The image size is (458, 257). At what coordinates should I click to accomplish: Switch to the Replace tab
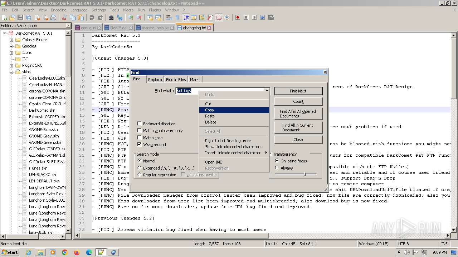[x=155, y=80]
